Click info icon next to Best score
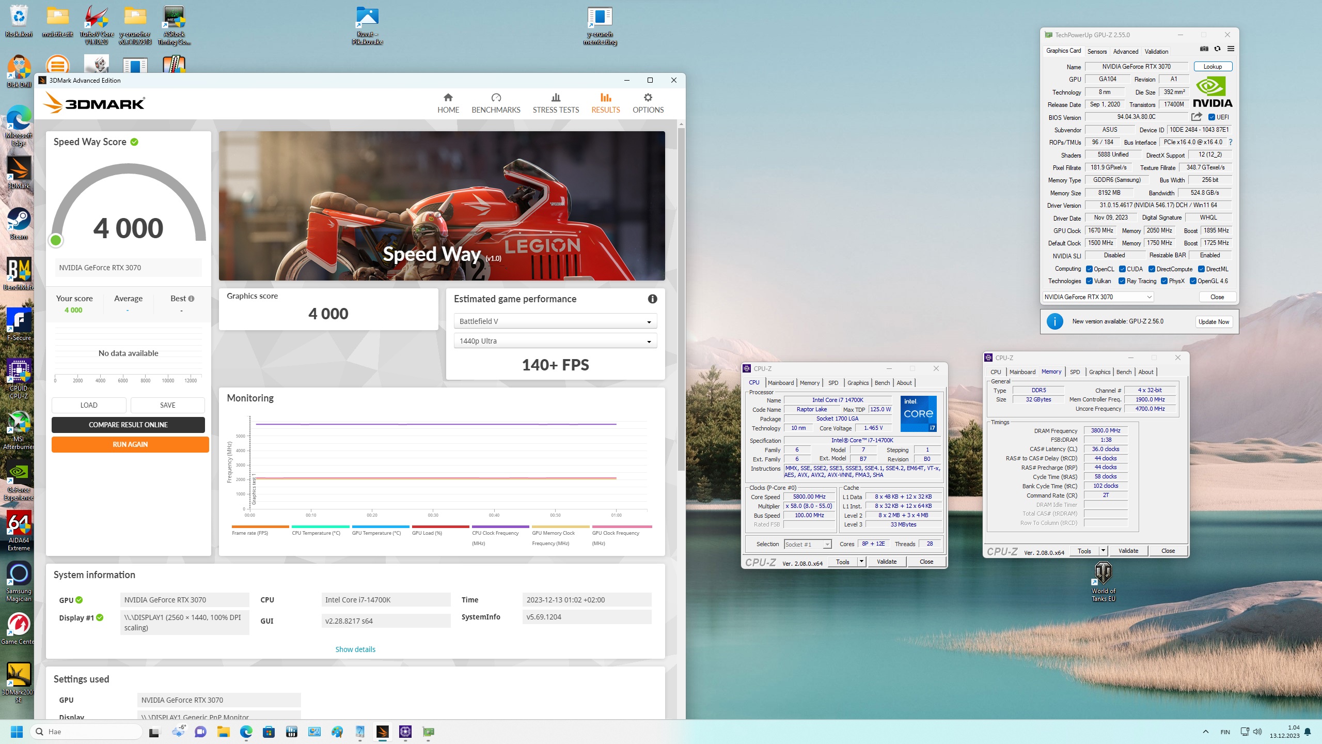The height and width of the screenshot is (744, 1322). 192,299
